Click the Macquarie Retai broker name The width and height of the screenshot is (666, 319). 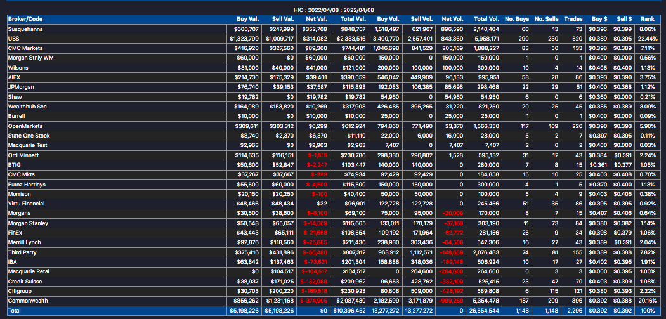point(28,271)
